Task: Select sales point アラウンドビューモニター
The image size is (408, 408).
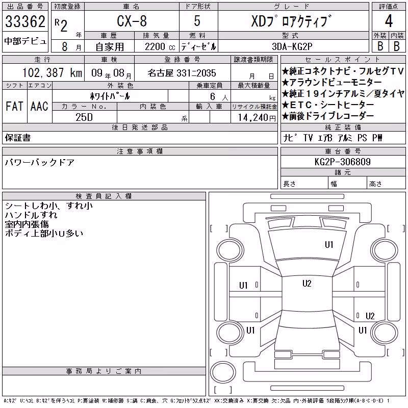Action: pyautogui.click(x=332, y=82)
